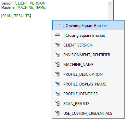Click the variable icon next to PROFILE_IDENTIFIER
This screenshot has width=126, height=120.
[x=57, y=94]
